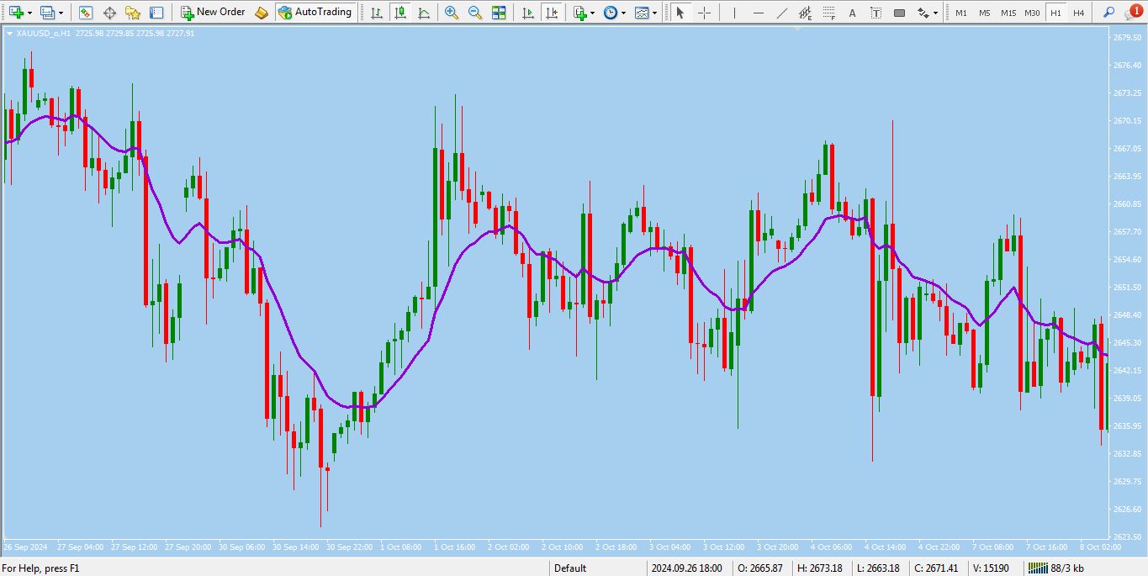Open the notifications chat bubble

[x=1134, y=12]
